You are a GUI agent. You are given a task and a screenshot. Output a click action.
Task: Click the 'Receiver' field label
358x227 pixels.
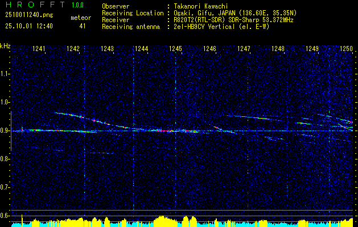[x=116, y=20]
